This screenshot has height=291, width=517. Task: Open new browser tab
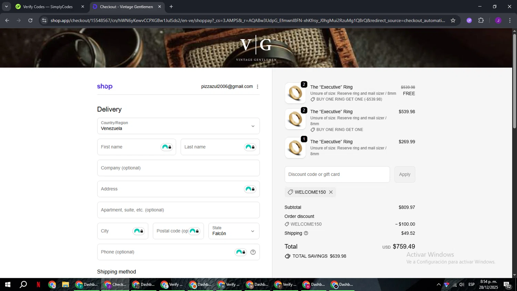(x=171, y=7)
